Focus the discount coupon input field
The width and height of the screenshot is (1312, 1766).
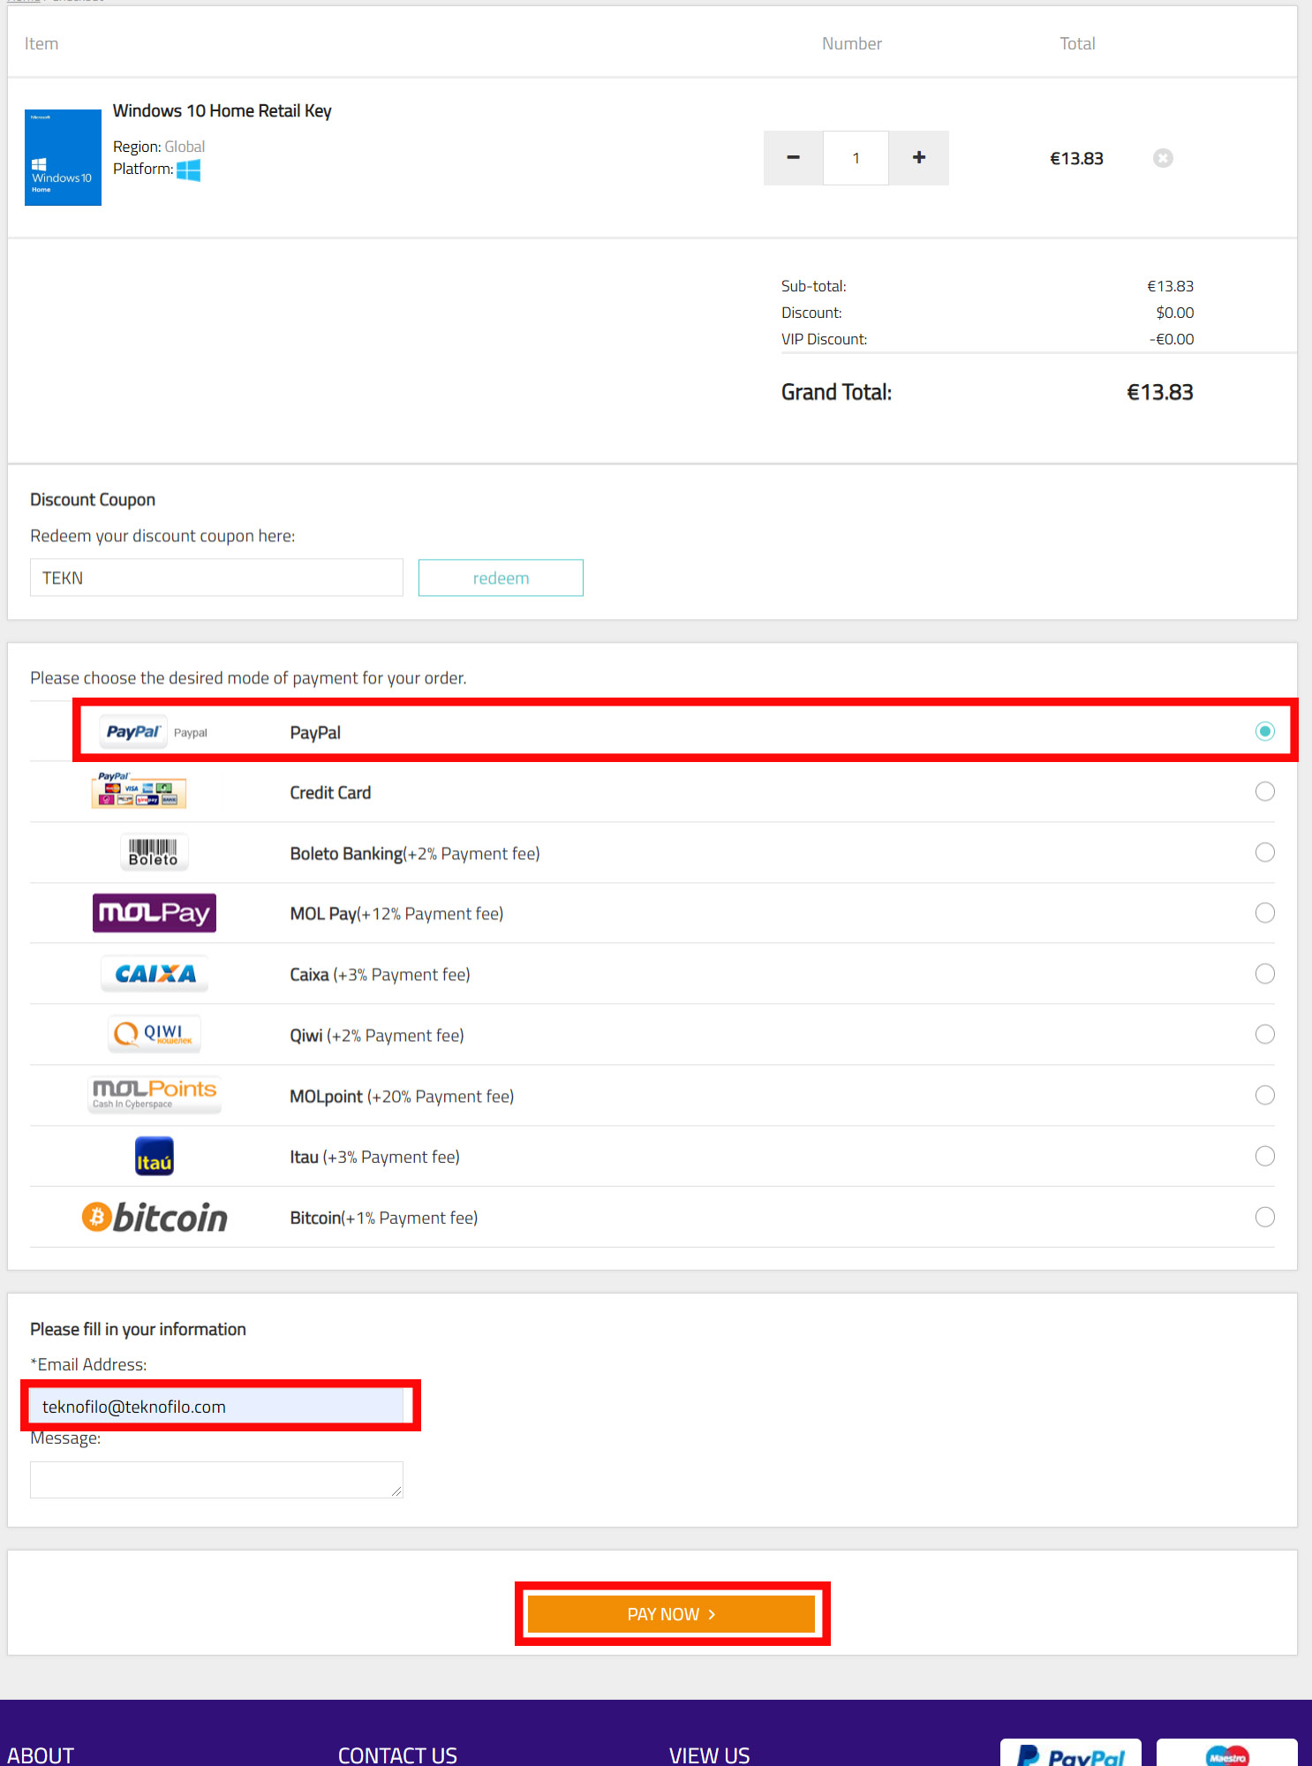click(216, 577)
